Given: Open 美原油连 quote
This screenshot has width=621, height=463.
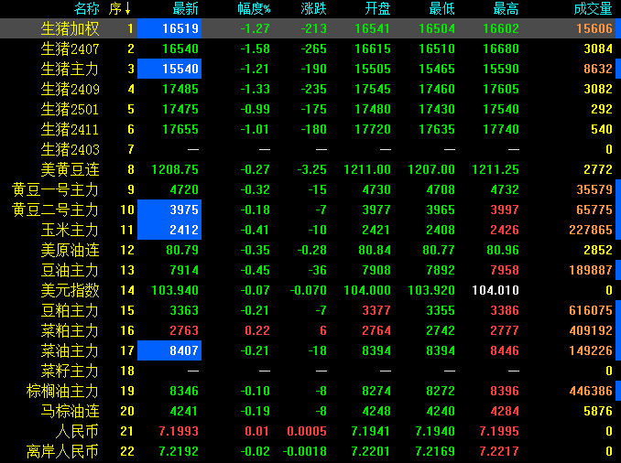Looking at the screenshot, I should click(70, 250).
